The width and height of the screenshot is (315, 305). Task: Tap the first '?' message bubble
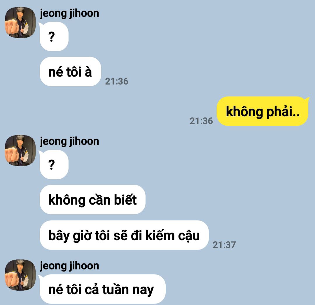[54, 36]
